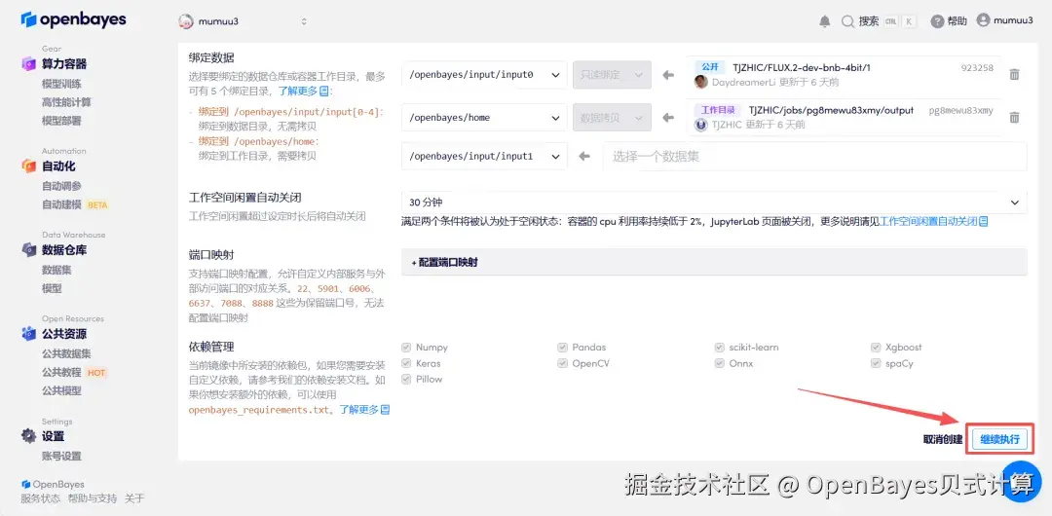
Task: Click the 选择一个数据集 input field
Action: coord(814,157)
